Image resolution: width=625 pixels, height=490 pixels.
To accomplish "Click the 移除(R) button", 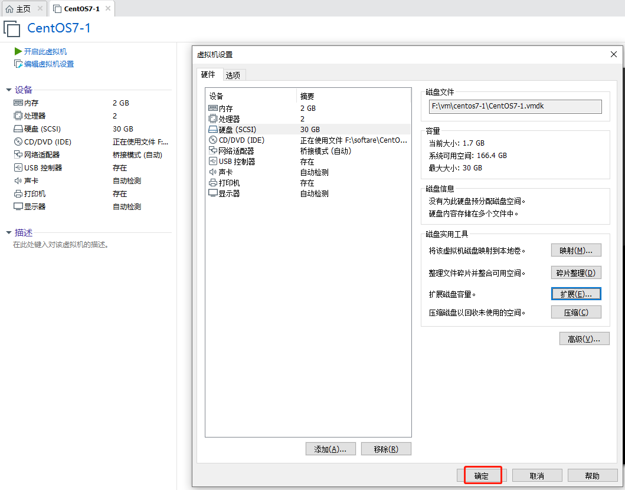I will 386,449.
